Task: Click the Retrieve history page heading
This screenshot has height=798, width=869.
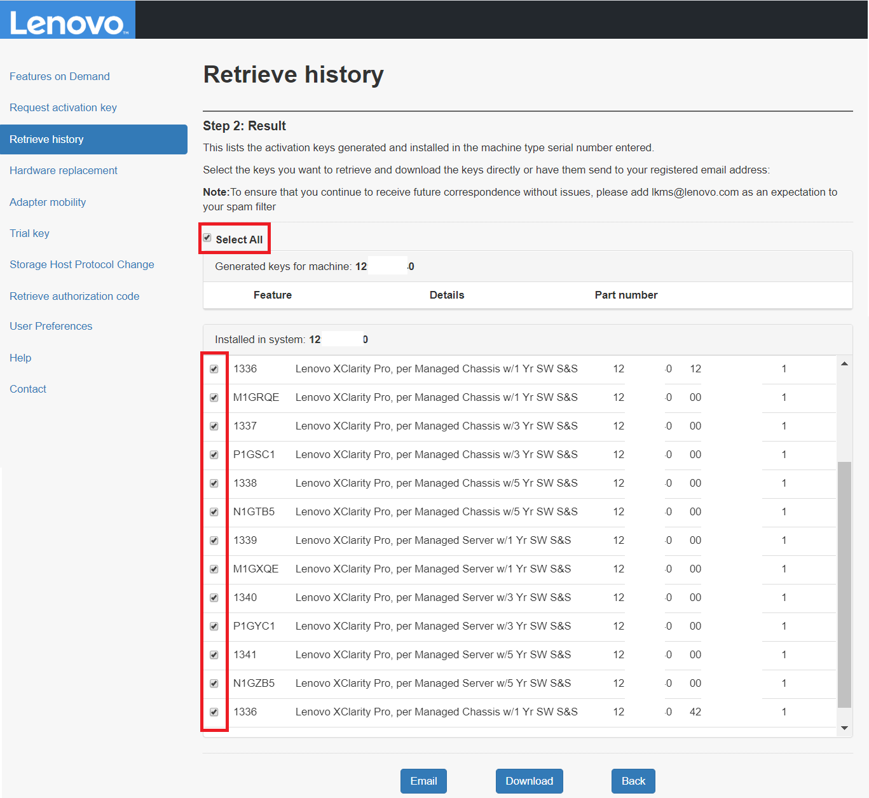Action: pyautogui.click(x=294, y=74)
